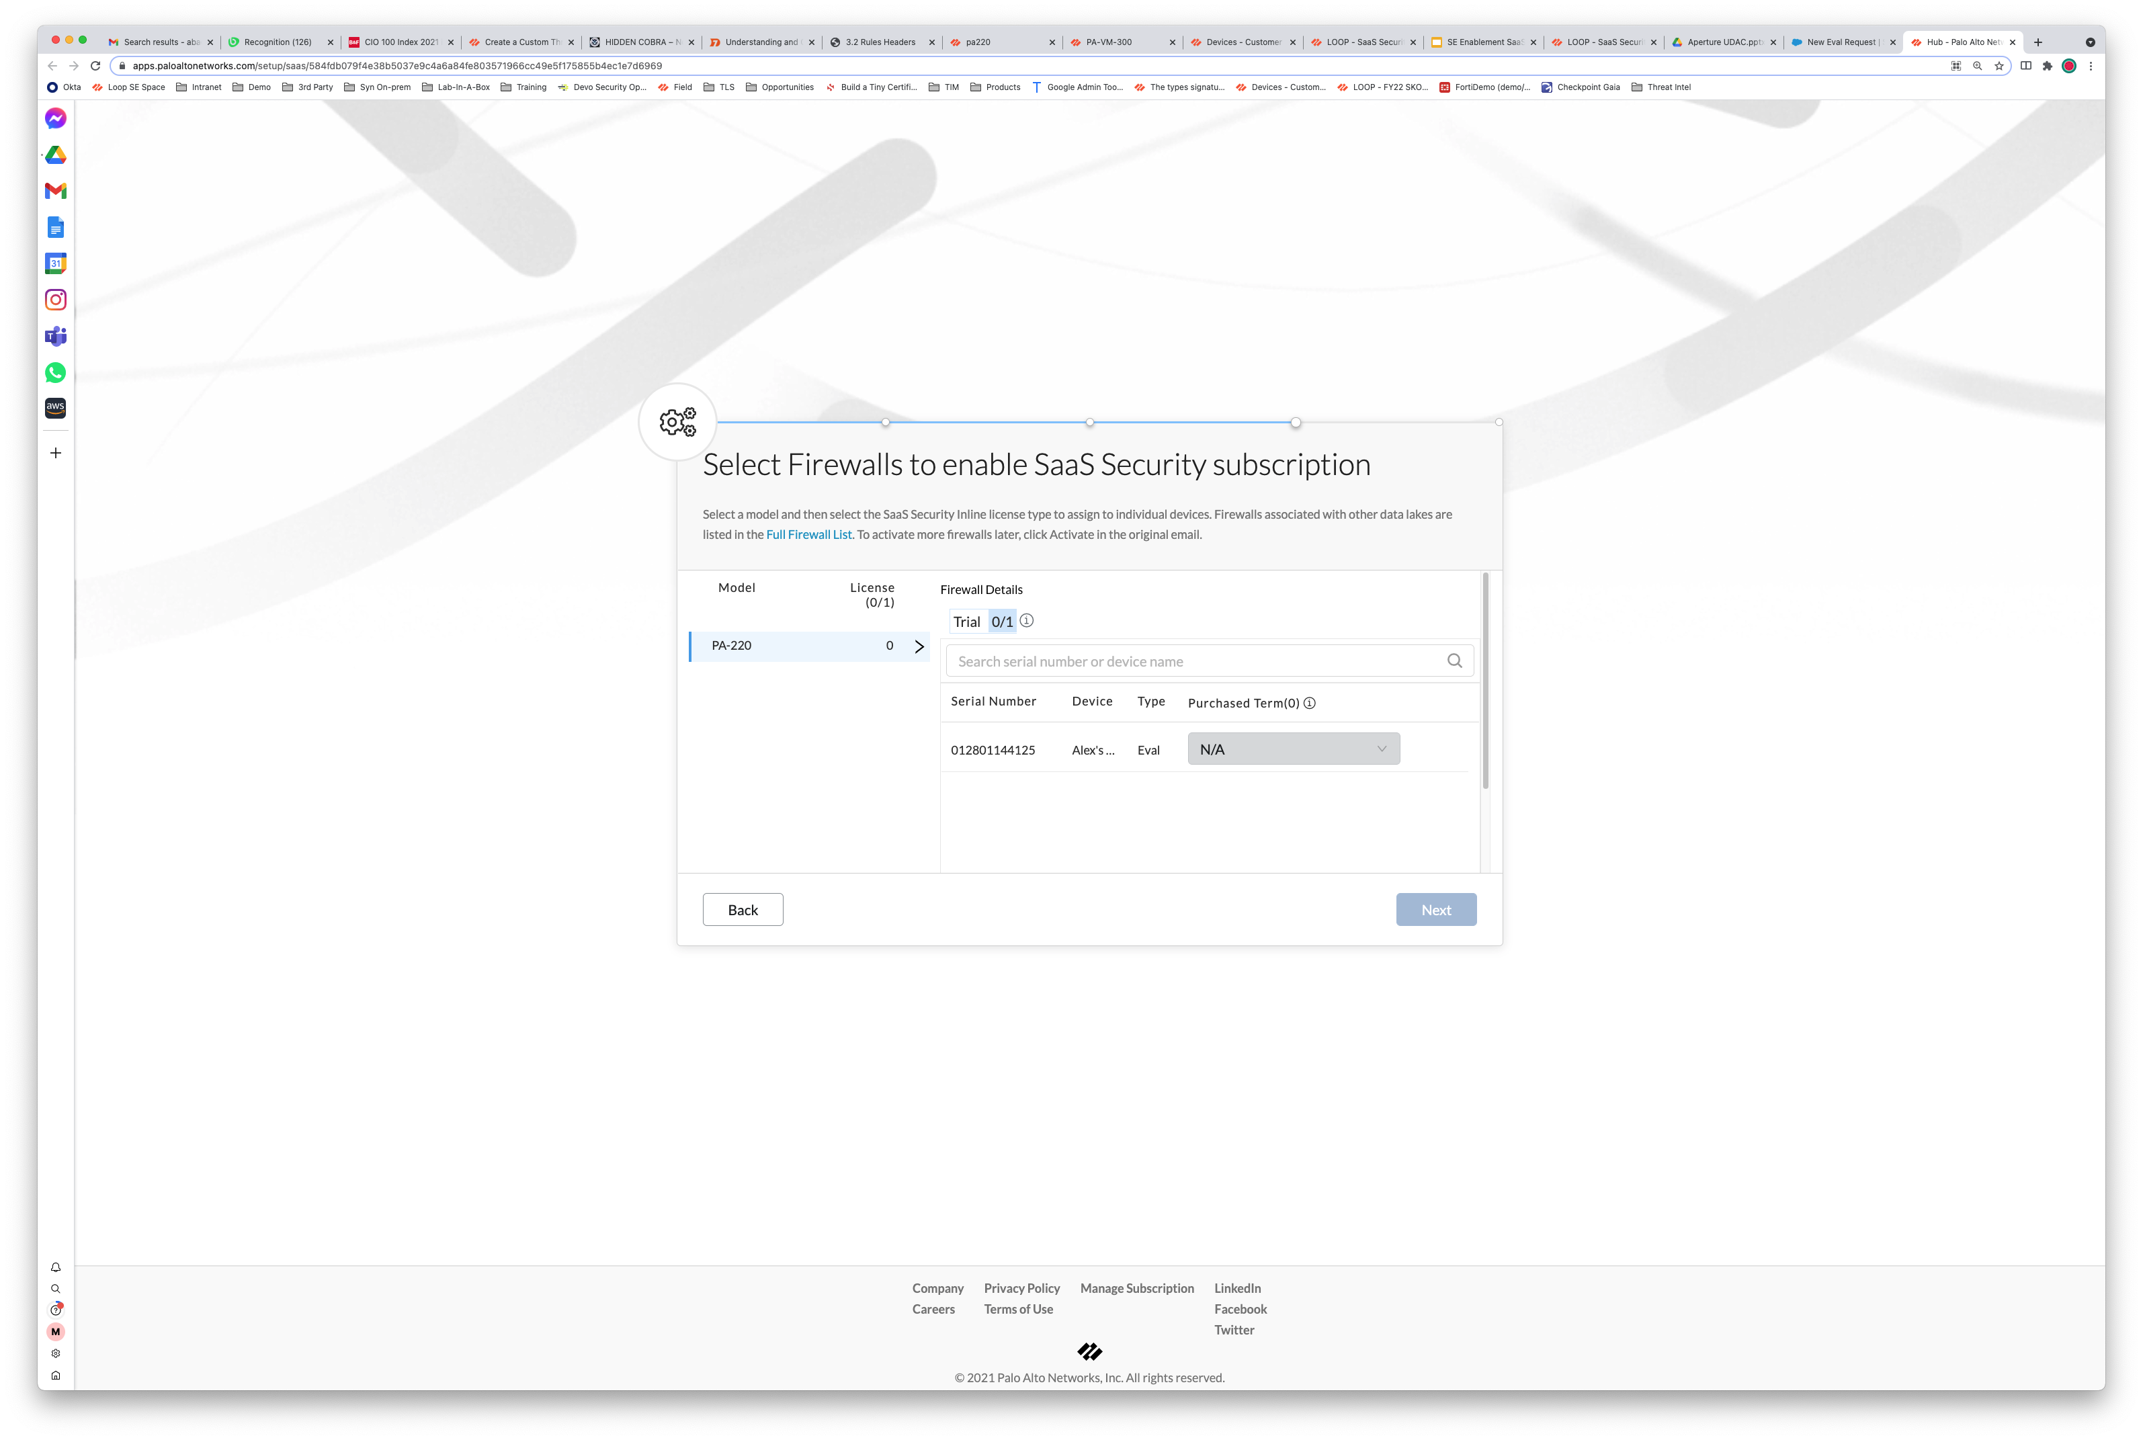Image resolution: width=2143 pixels, height=1440 pixels.
Task: Open Google Drive from the sidebar
Action: click(x=55, y=155)
